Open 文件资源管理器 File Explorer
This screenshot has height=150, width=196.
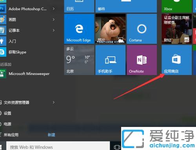click(x=16, y=102)
